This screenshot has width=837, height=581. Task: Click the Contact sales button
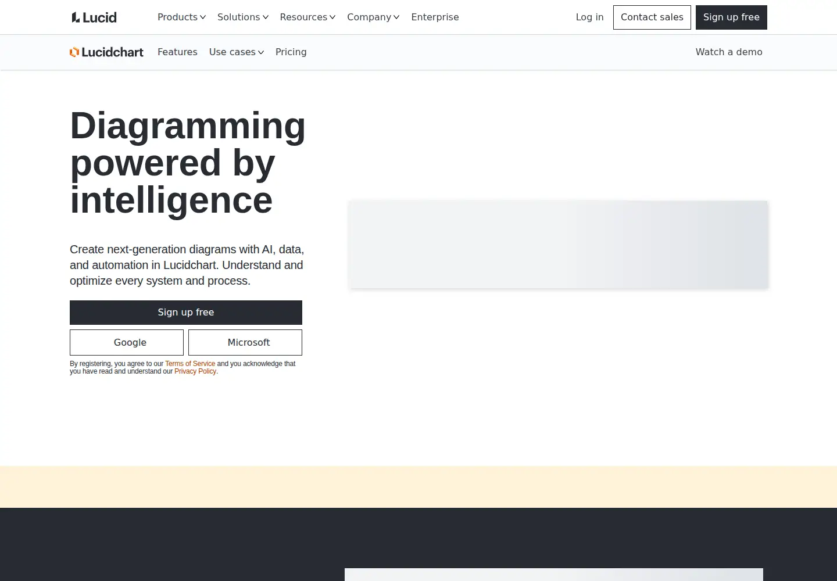652,17
